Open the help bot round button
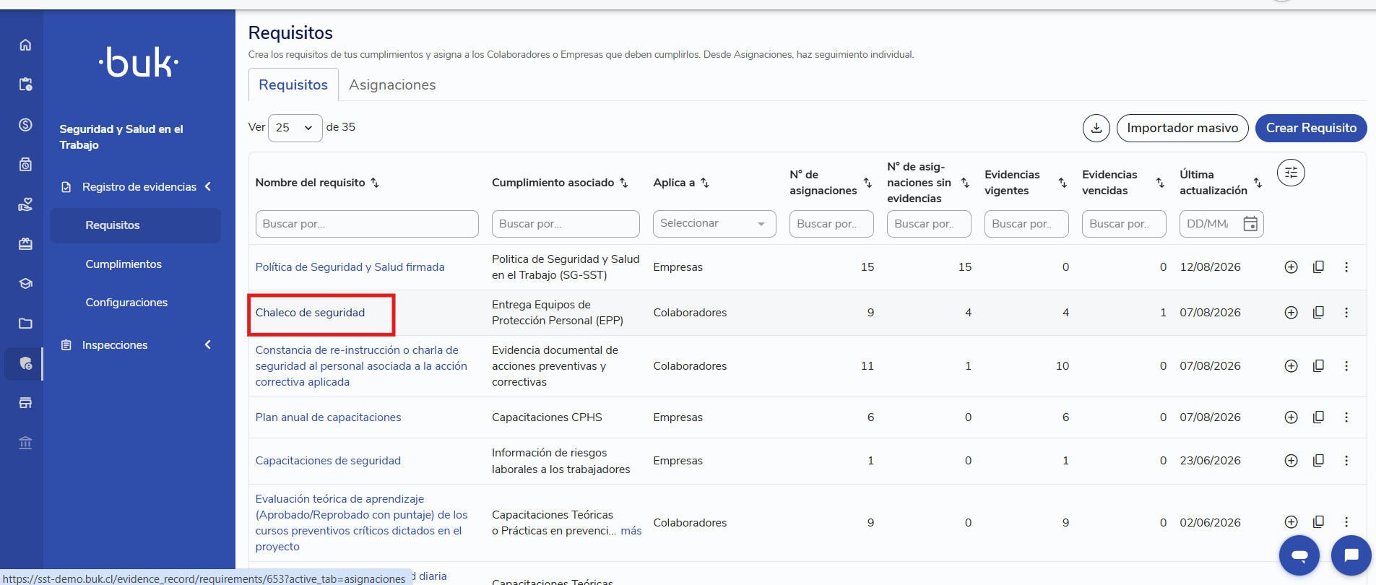Image resolution: width=1376 pixels, height=585 pixels. 1299,555
